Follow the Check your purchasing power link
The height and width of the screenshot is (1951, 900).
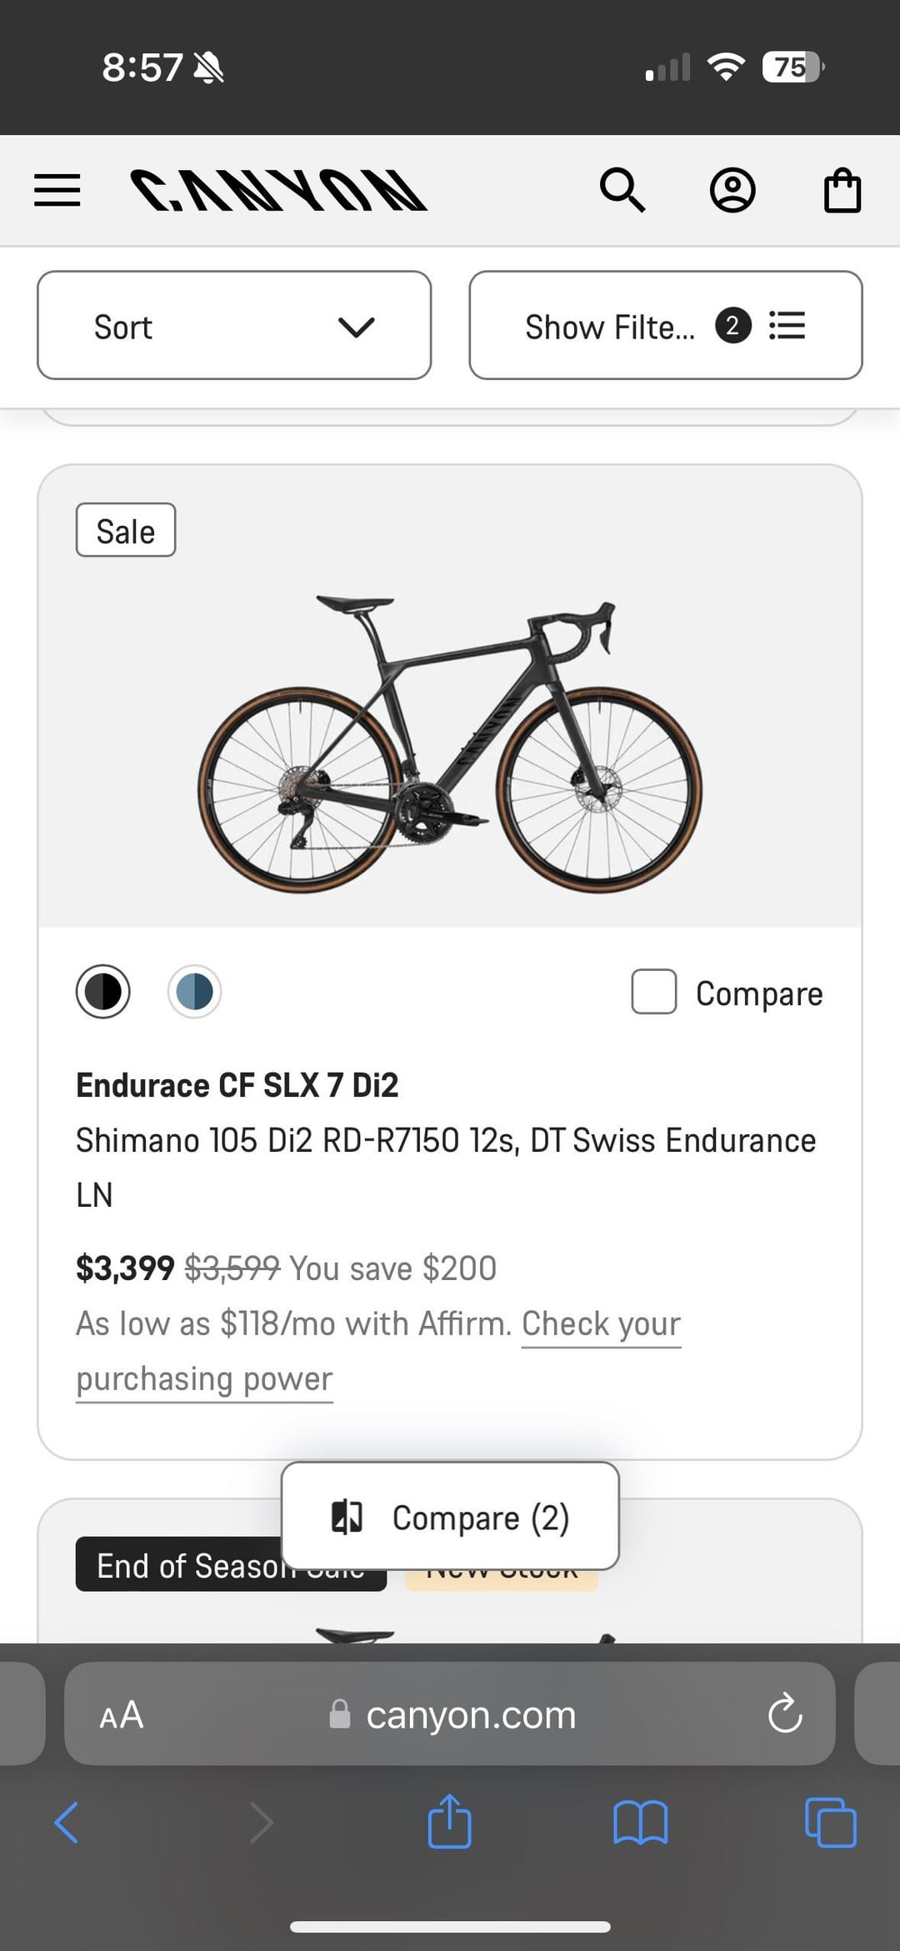[379, 1351]
